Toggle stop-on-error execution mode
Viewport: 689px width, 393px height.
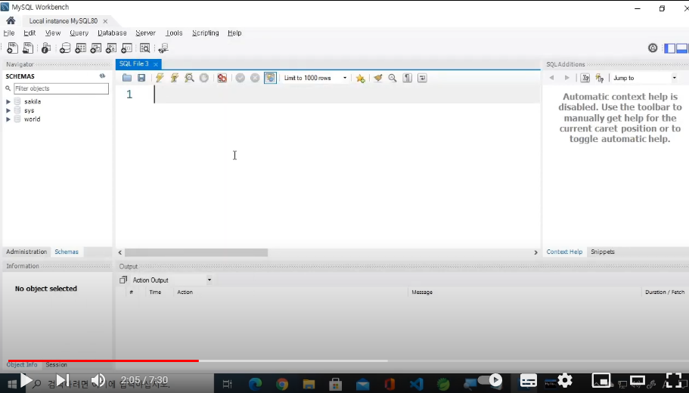click(x=222, y=78)
